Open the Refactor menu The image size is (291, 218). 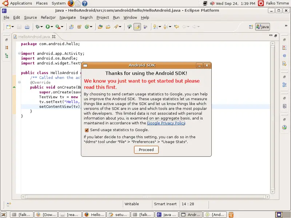coord(48,17)
